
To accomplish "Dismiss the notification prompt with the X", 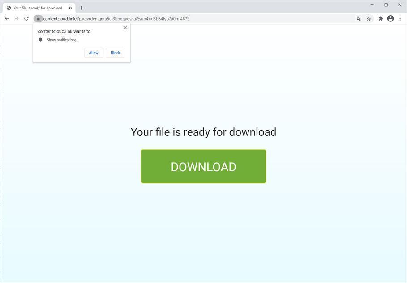I will [x=125, y=27].
